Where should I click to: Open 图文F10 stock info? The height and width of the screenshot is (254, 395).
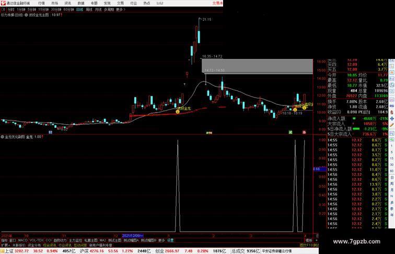pyautogui.click(x=306, y=245)
